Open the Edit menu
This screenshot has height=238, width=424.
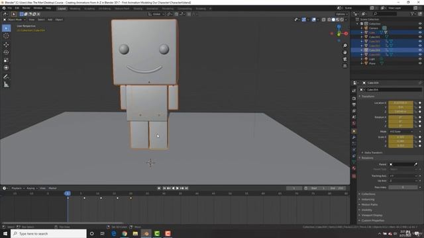point(17,8)
